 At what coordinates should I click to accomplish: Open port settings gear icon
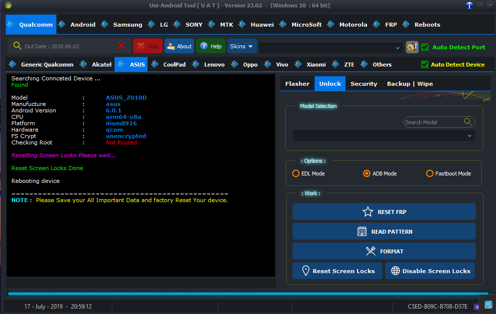pos(412,47)
